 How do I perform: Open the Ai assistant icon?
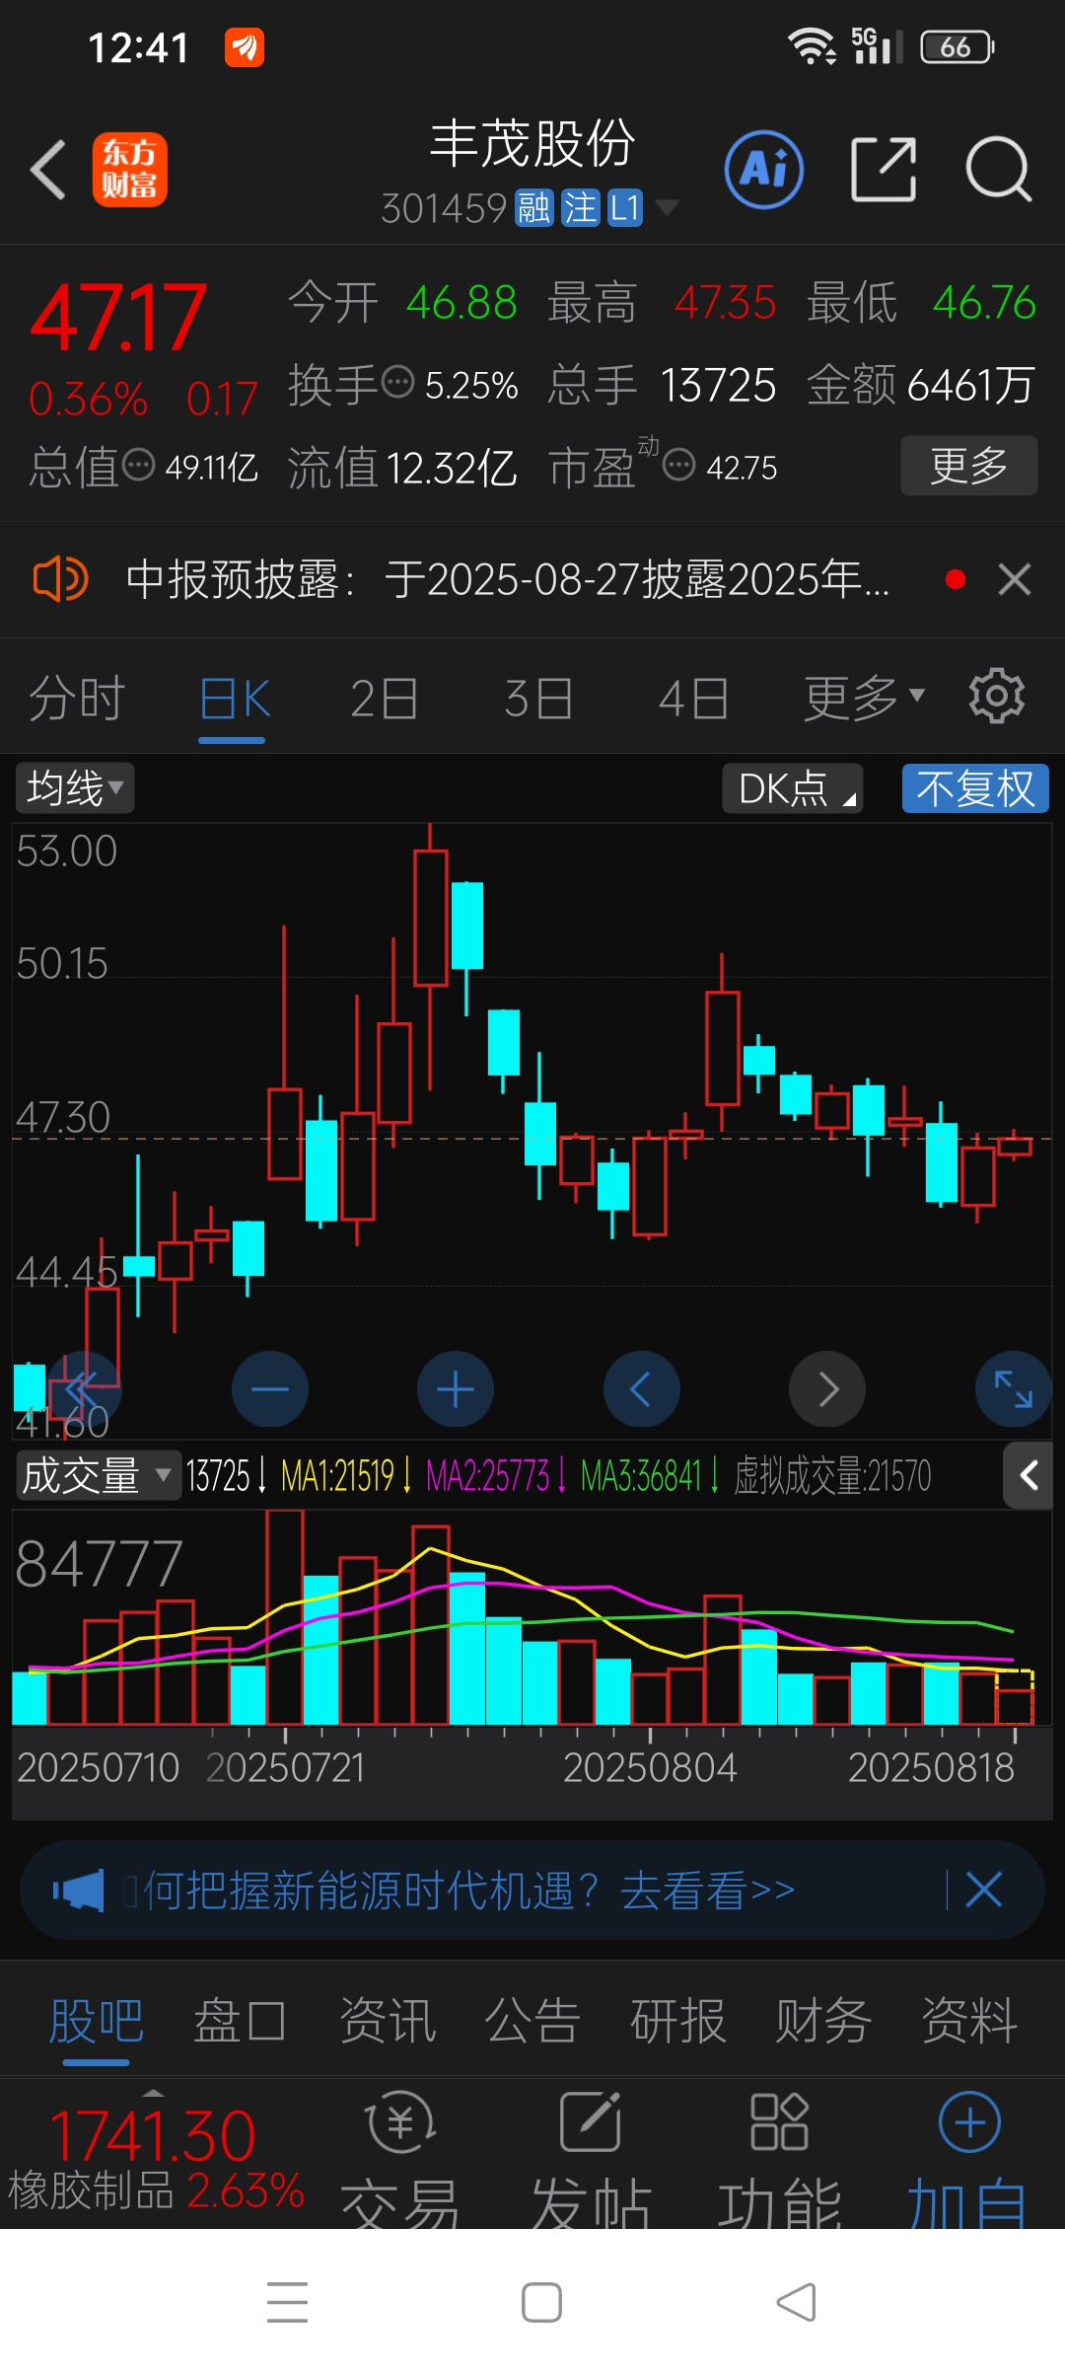(764, 170)
